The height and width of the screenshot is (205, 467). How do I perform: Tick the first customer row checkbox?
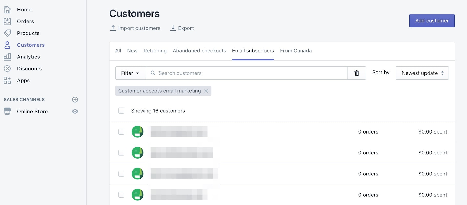click(121, 132)
